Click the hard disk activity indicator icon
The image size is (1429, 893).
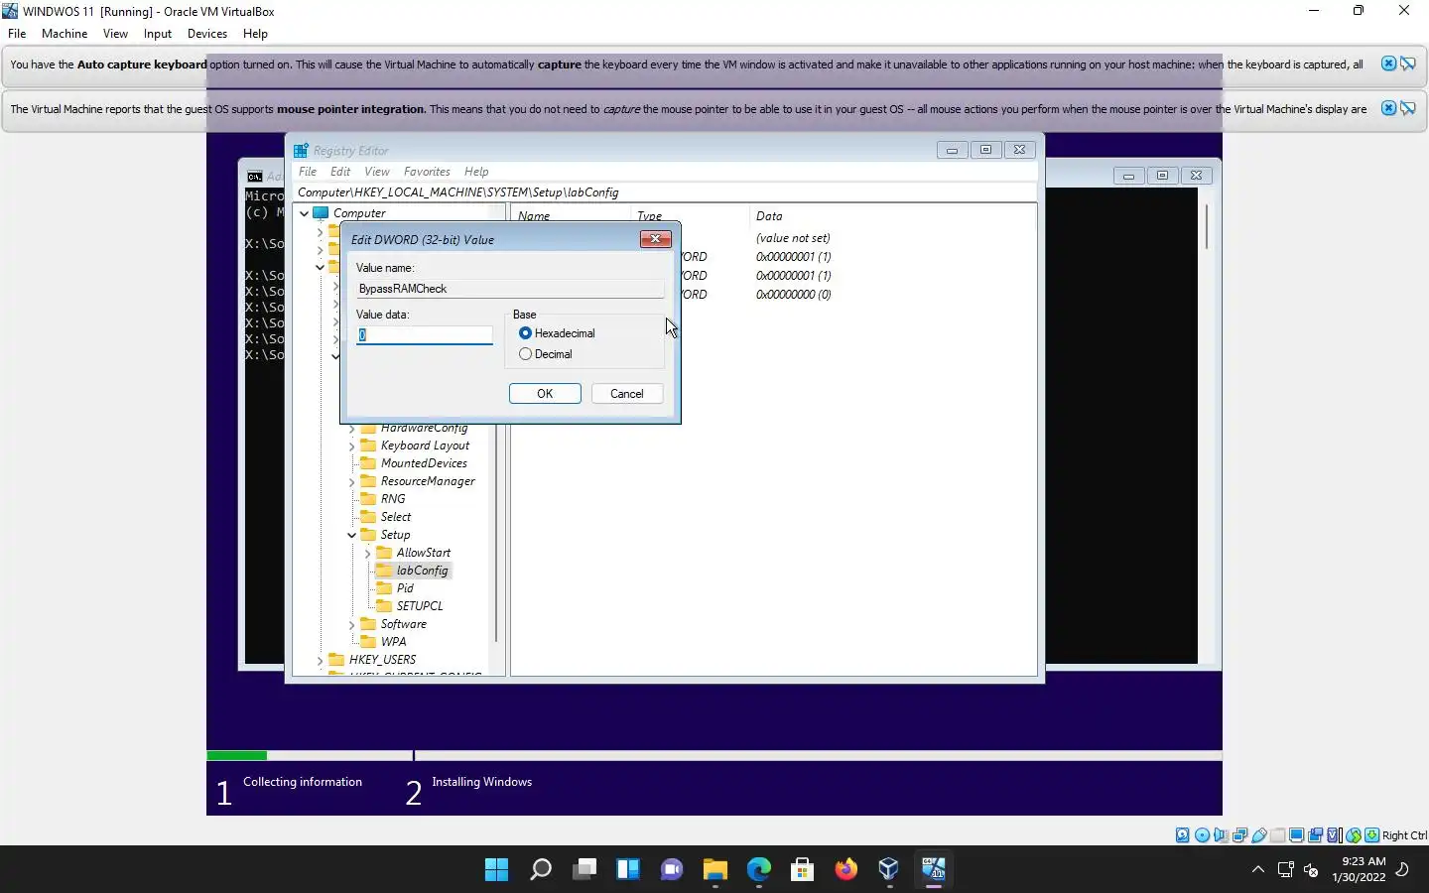[1183, 835]
